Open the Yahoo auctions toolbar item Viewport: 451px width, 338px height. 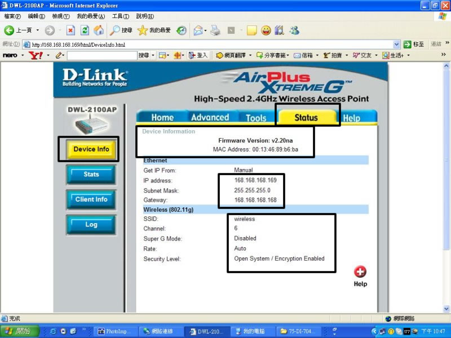[x=332, y=55]
